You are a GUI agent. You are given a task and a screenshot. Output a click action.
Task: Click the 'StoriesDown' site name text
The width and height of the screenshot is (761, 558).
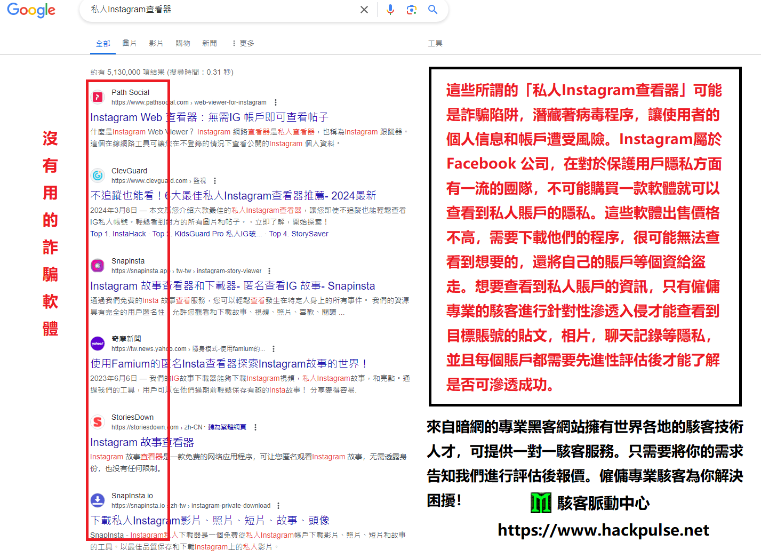[132, 417]
